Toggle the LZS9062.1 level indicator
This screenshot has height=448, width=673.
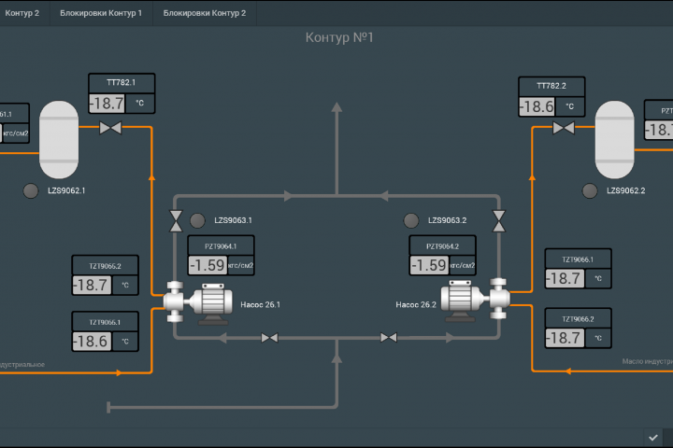(x=31, y=190)
